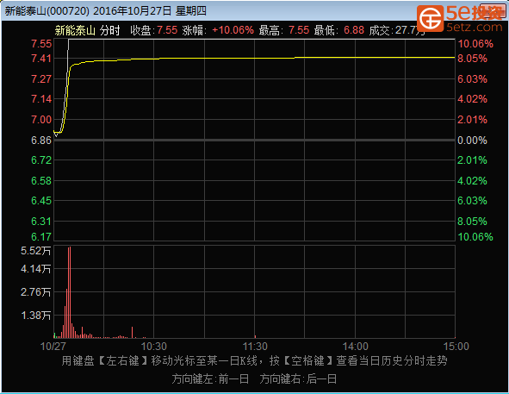Click the red 4.02% right axis label
Viewport: 509px width, 394px height.
472,99
